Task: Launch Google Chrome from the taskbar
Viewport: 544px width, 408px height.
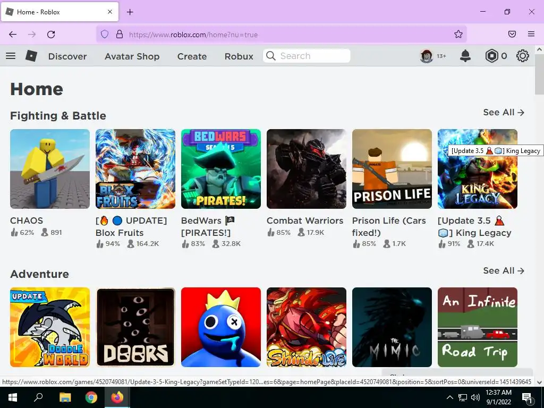Action: (91, 397)
